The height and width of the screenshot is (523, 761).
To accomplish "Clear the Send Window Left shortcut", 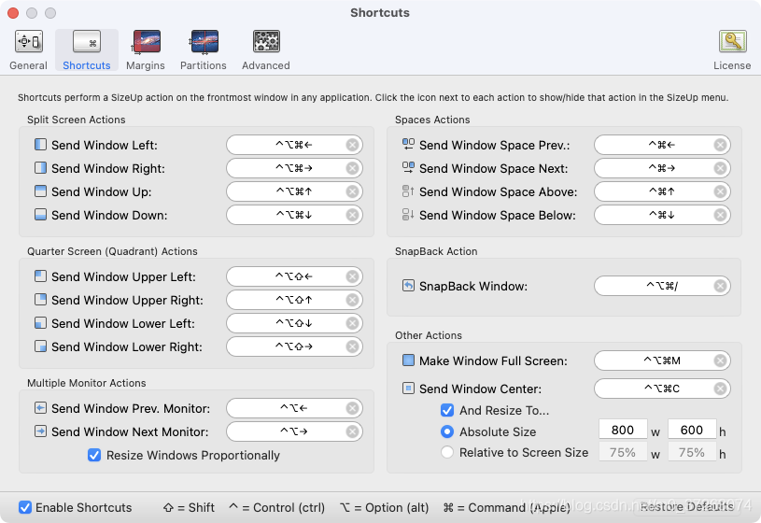I will click(352, 145).
